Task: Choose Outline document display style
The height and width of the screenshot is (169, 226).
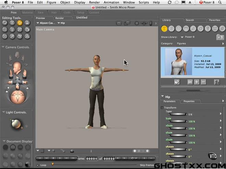Action: tap(13, 147)
